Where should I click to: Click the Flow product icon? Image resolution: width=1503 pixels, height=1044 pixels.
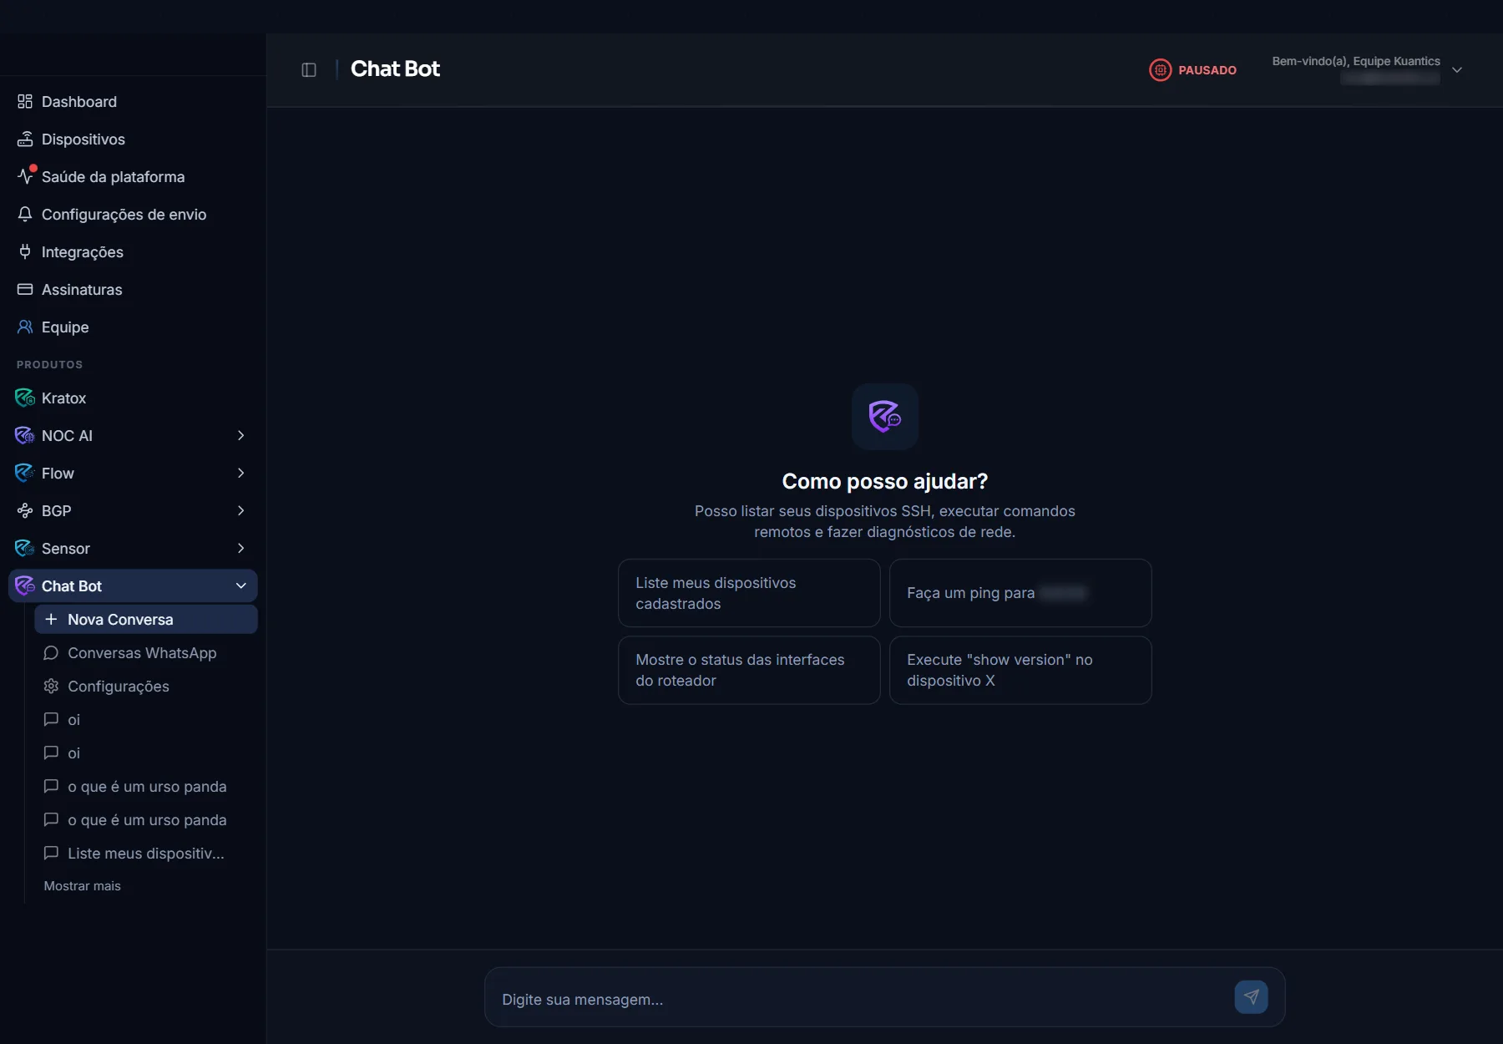(x=25, y=474)
